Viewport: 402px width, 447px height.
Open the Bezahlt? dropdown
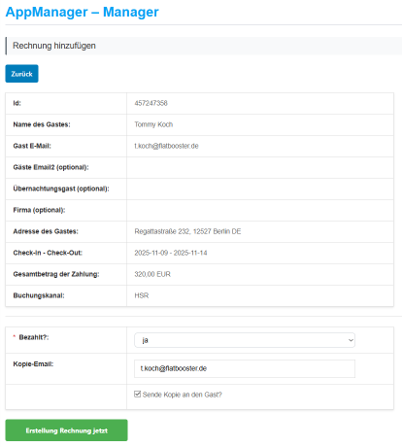click(245, 340)
